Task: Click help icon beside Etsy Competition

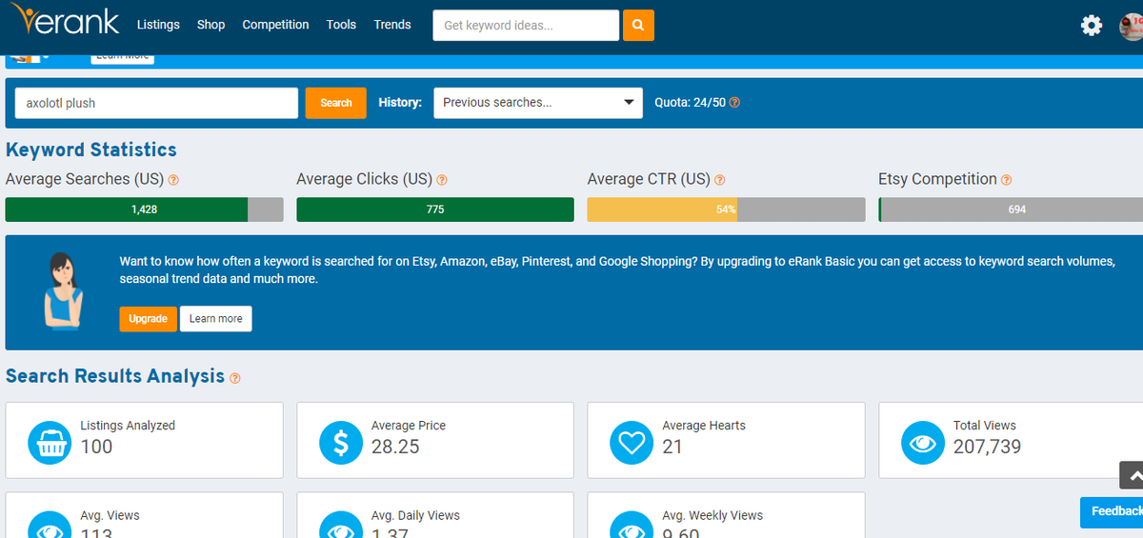Action: [1007, 180]
